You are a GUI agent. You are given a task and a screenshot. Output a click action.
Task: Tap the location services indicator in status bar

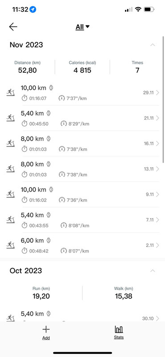33,9
